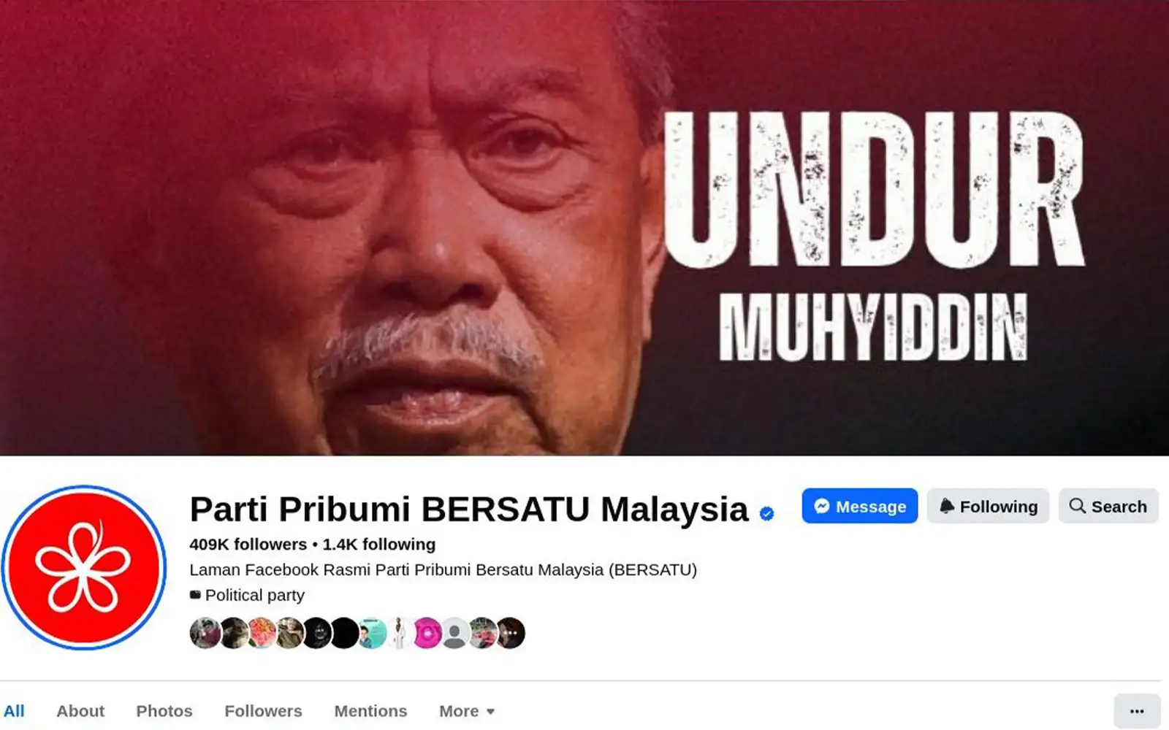Click the grey default silhouette follower avatar
Viewport: 1169px width, 730px height.
coord(454,633)
